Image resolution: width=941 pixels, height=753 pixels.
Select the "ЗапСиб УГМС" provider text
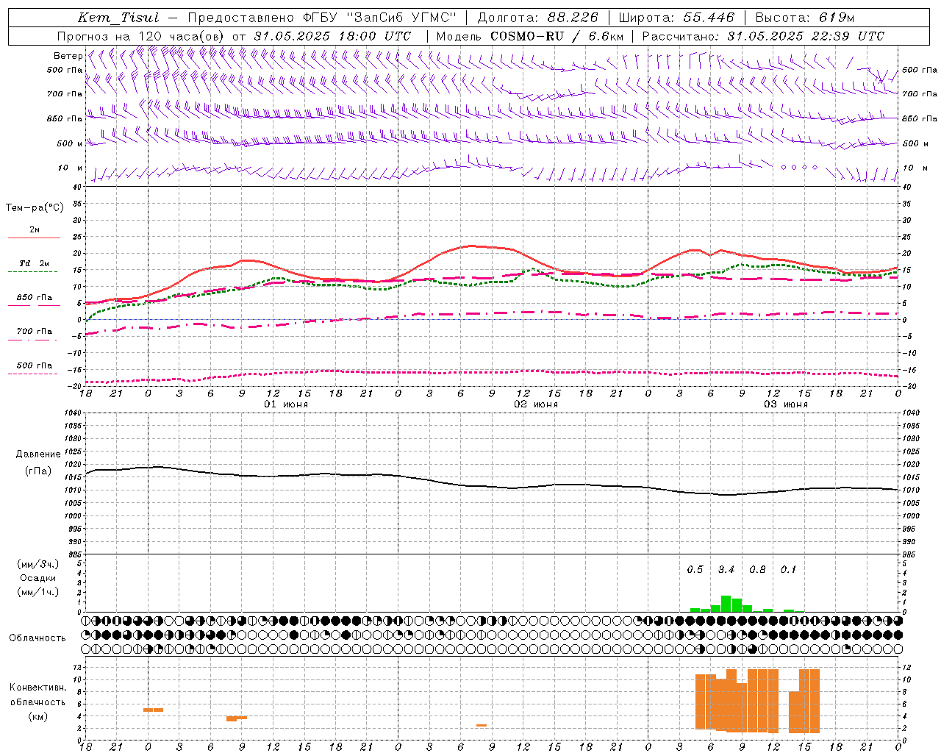tap(401, 18)
